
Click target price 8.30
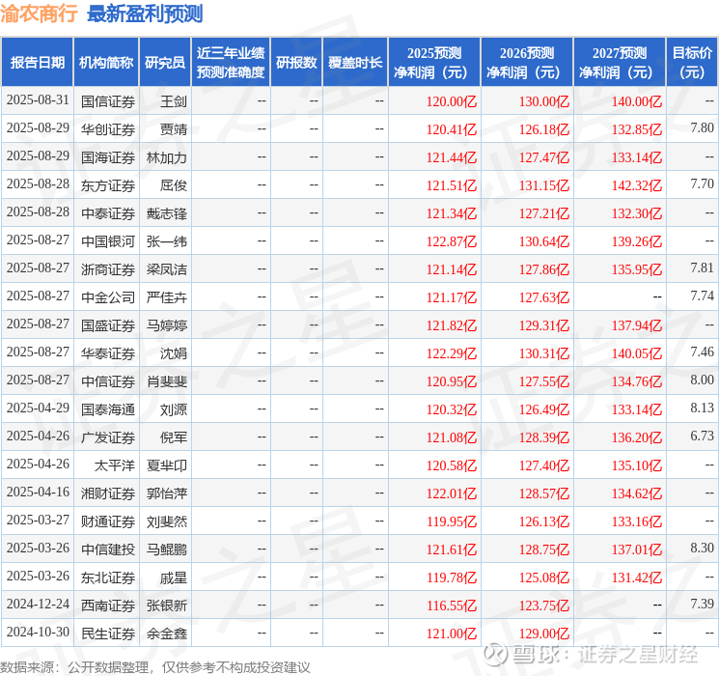click(x=702, y=548)
